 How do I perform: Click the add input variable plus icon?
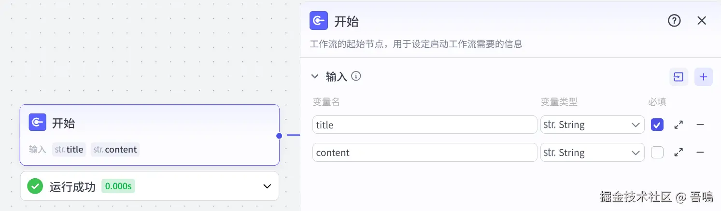pyautogui.click(x=704, y=77)
